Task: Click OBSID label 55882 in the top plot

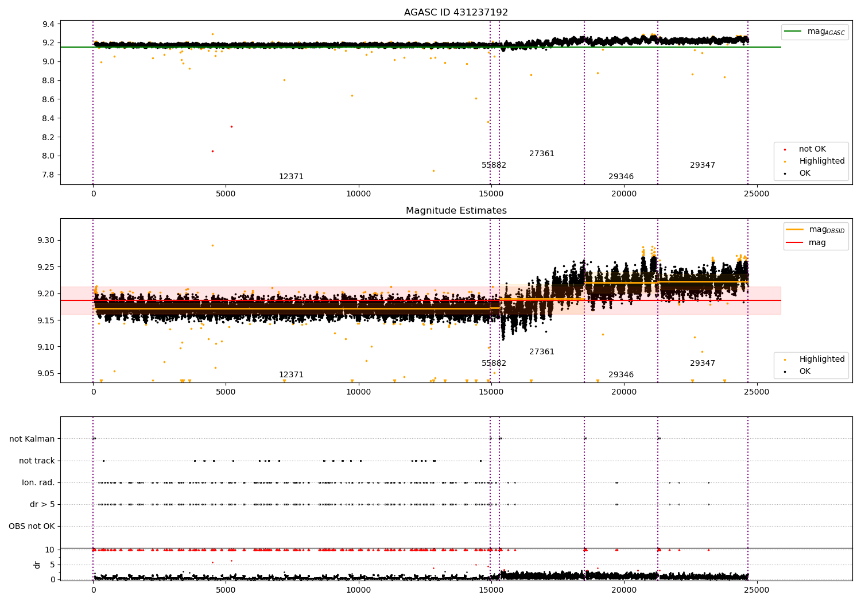Action: (494, 165)
